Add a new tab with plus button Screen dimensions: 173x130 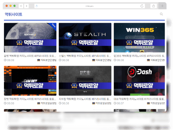click(x=162, y=6)
